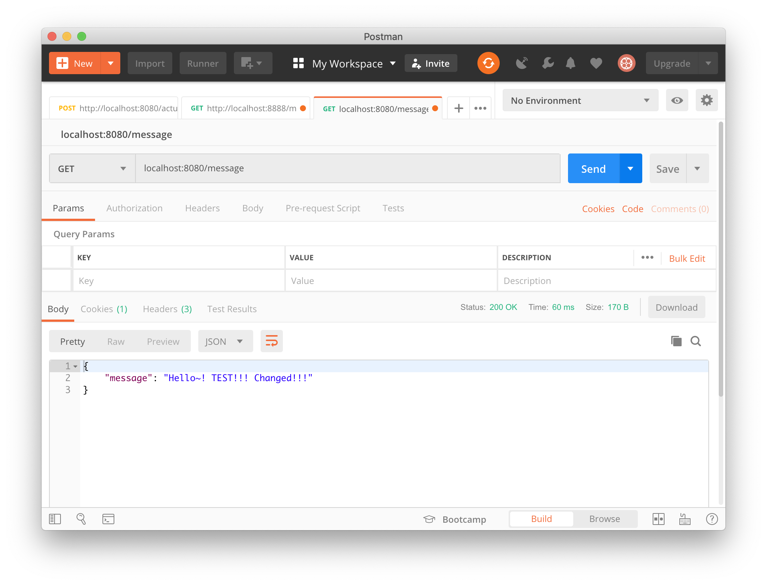Copy response with the clipboard icon
This screenshot has width=767, height=585.
[676, 341]
